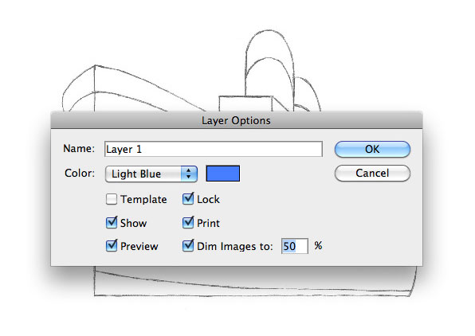Image resolution: width=475 pixels, height=336 pixels.
Task: Click the percent sign after dim field
Action: tap(318, 245)
